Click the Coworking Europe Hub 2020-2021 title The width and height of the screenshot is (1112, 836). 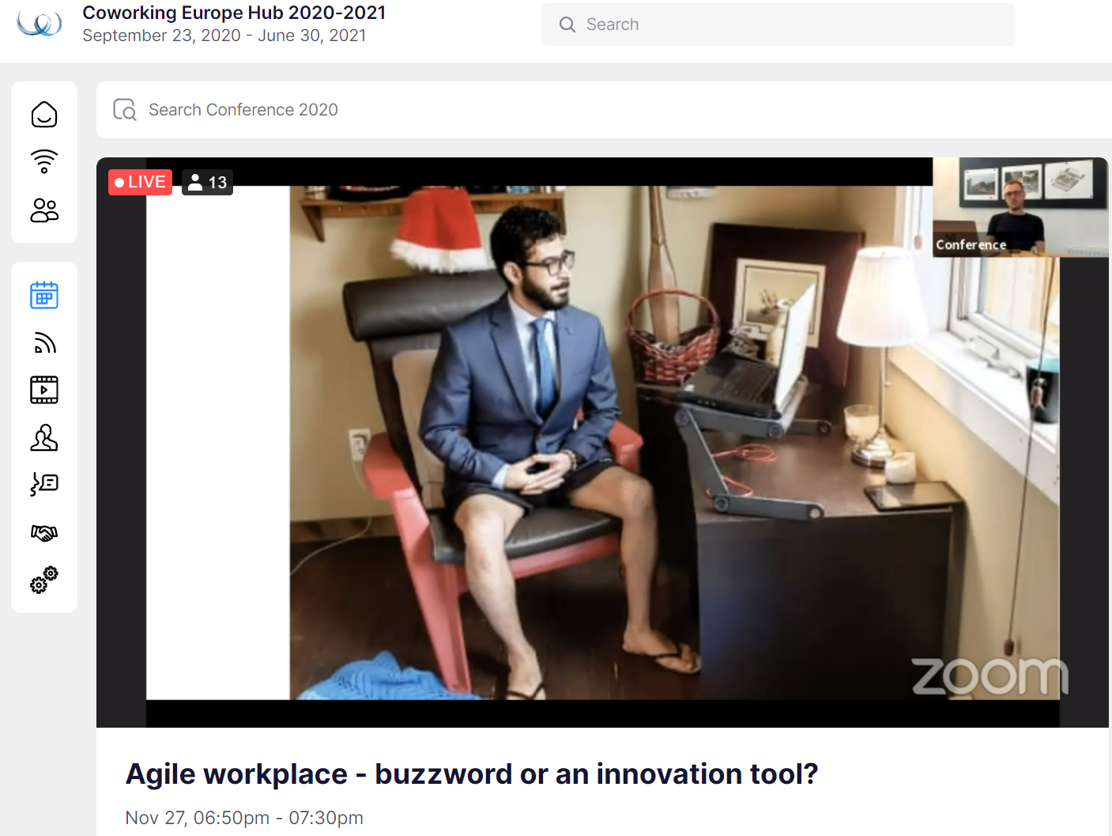point(234,13)
